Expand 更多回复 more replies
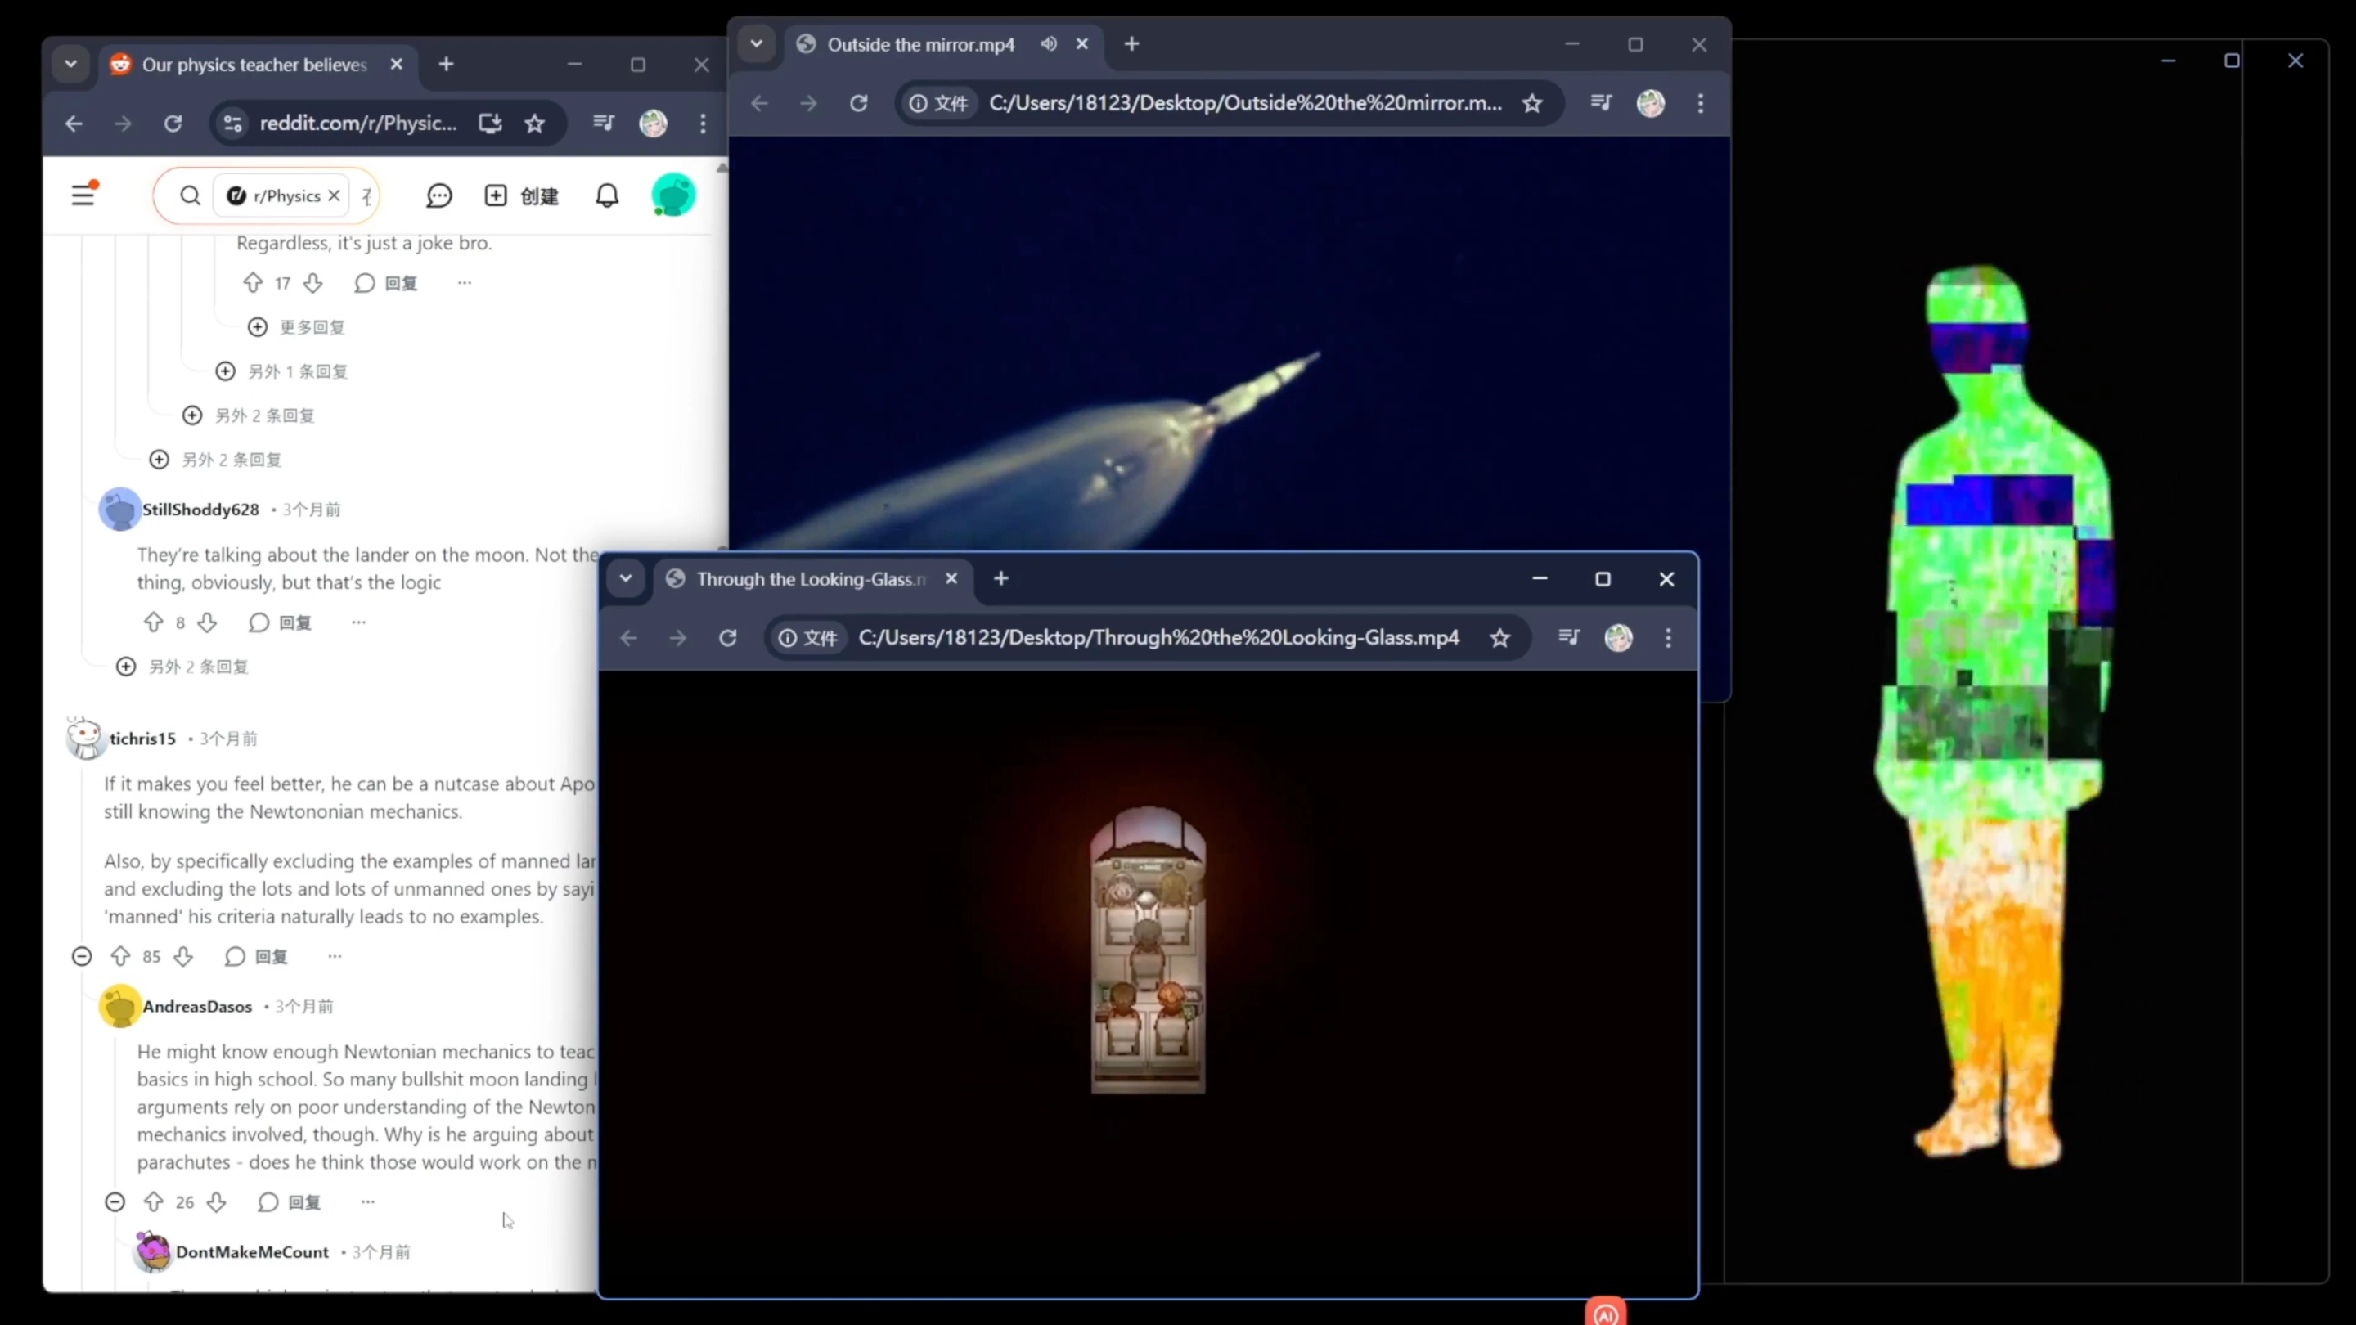This screenshot has width=2356, height=1325. (296, 327)
